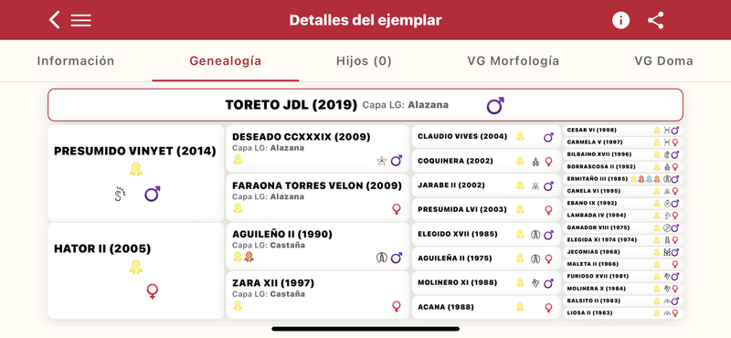
Task: Tap the info icon in header
Action: click(620, 20)
